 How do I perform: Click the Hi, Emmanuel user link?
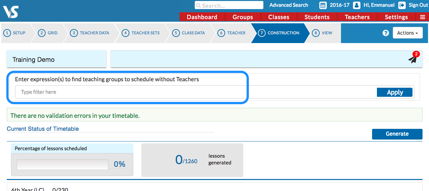(379, 5)
